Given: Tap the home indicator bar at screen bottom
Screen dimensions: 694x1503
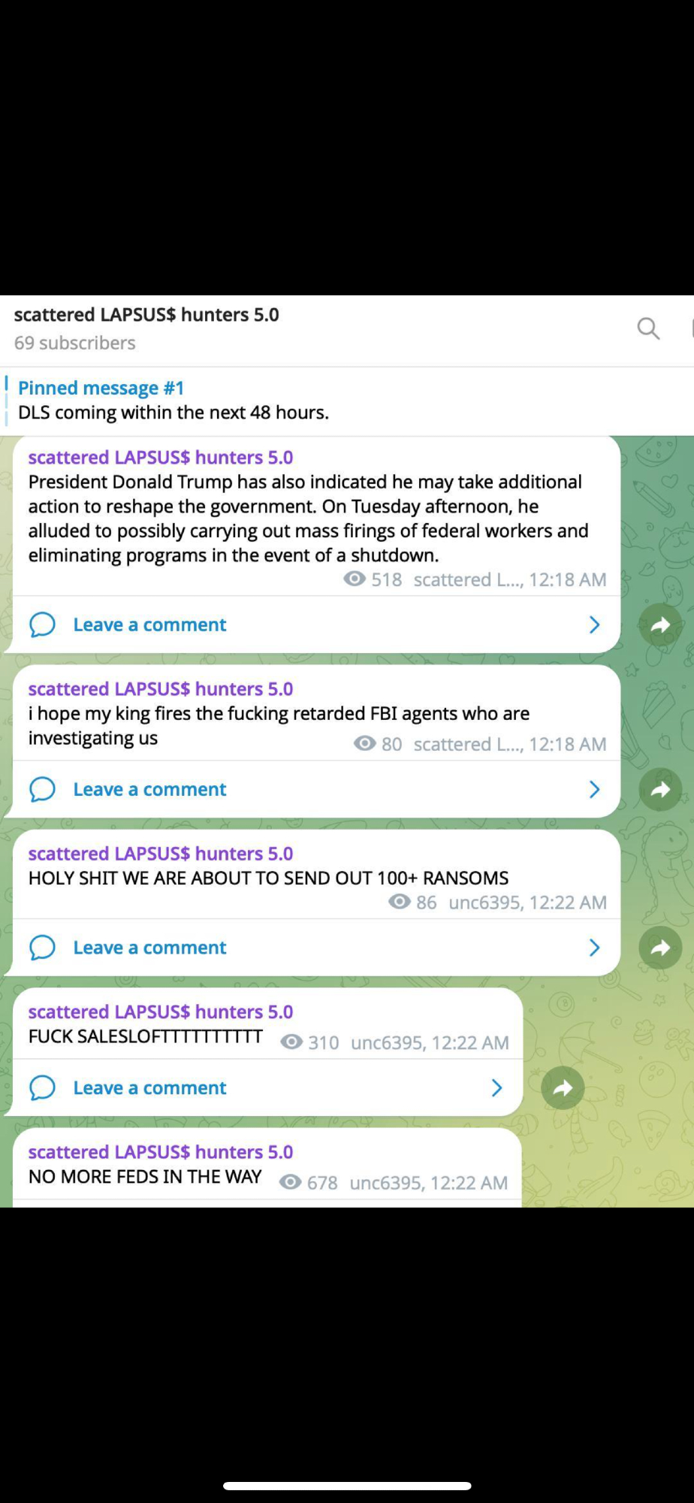Looking at the screenshot, I should [347, 1486].
